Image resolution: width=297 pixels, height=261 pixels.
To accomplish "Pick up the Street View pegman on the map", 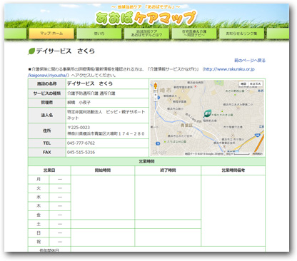I will (x=156, y=86).
